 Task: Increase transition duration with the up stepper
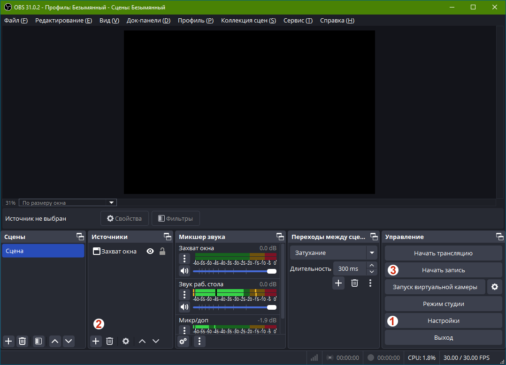pos(372,265)
